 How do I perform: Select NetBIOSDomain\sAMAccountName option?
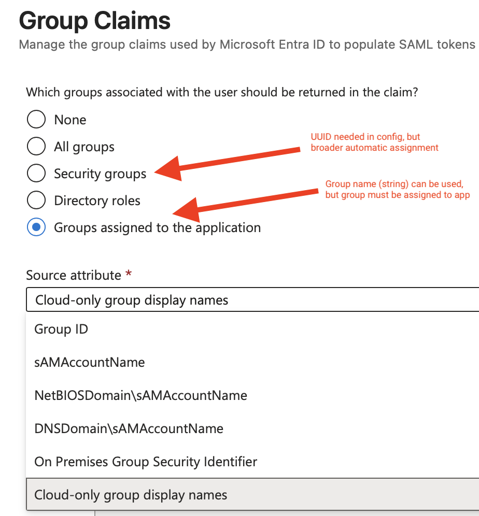pos(140,395)
